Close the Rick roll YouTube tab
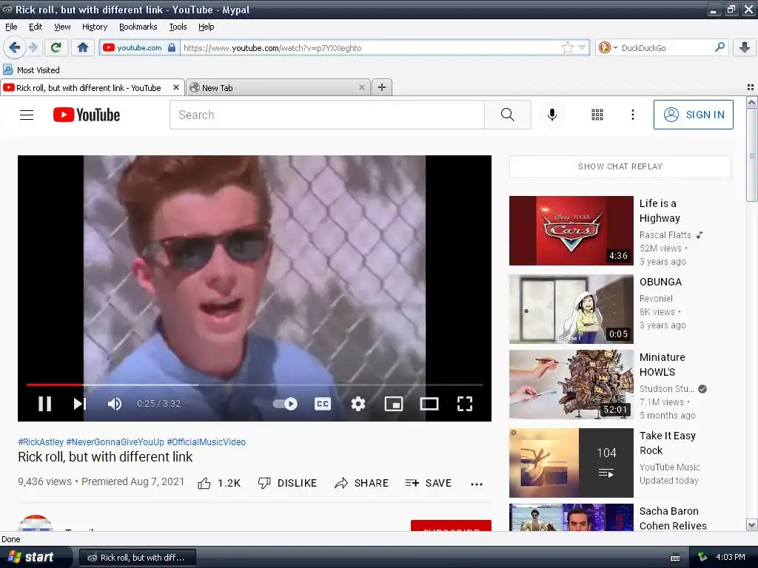The image size is (758, 568). 176,87
